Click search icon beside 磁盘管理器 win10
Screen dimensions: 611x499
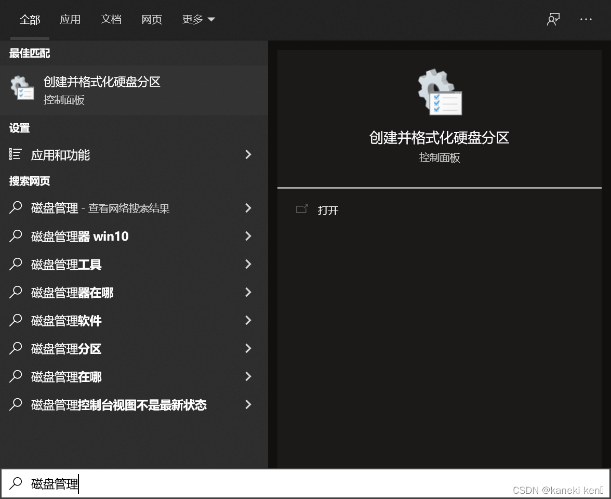pos(16,236)
